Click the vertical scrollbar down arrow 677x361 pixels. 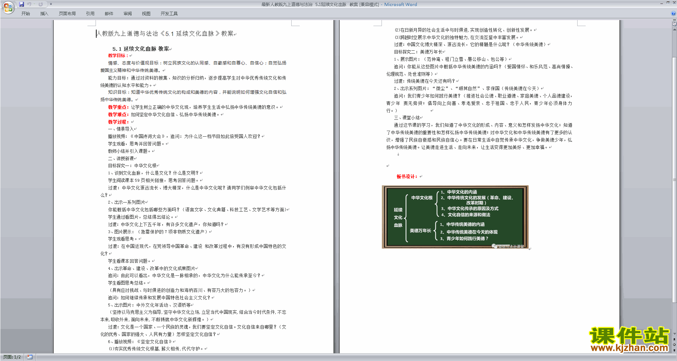[674, 334]
